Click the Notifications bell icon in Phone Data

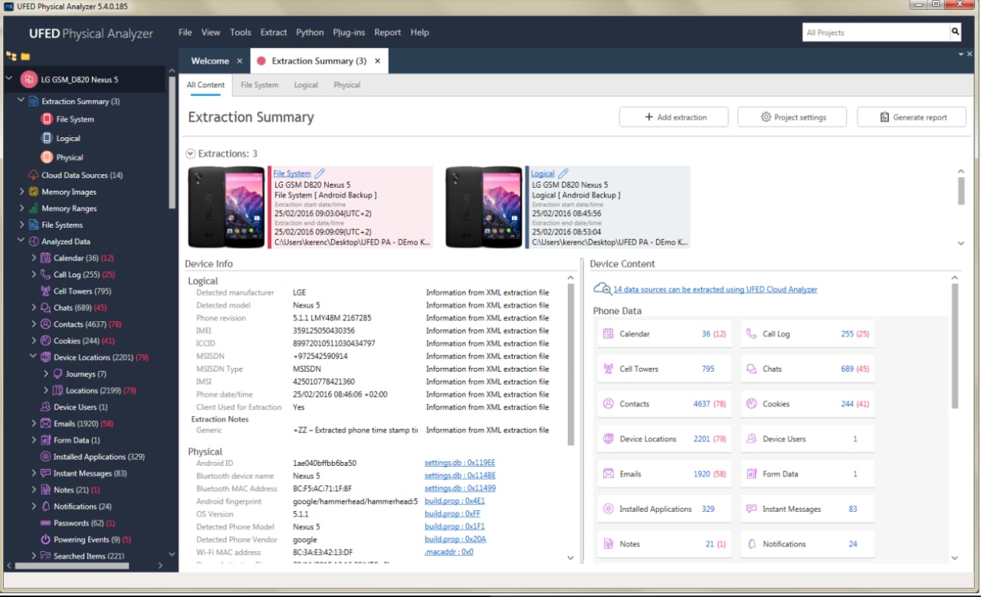tap(751, 544)
